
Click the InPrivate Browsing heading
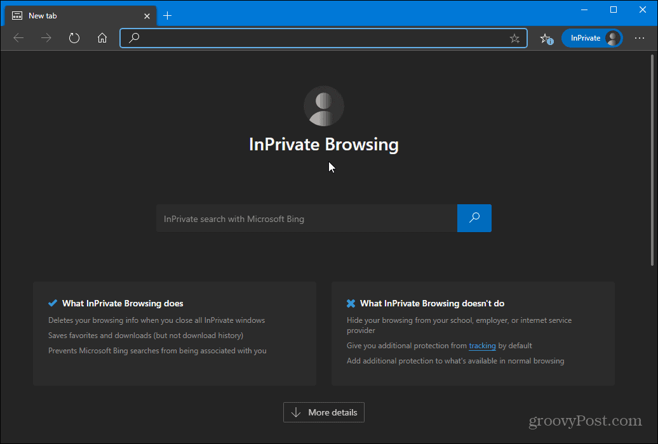click(324, 144)
